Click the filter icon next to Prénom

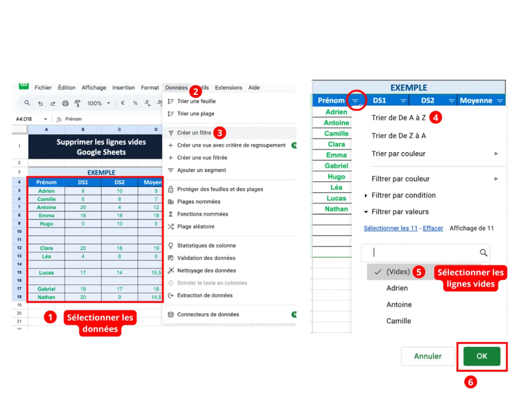click(x=355, y=101)
